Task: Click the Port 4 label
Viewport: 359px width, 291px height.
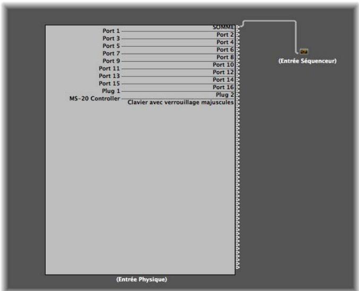Action: click(x=225, y=42)
